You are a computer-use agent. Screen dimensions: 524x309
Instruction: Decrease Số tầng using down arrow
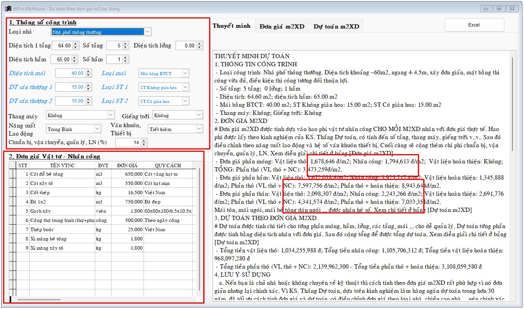(125, 47)
